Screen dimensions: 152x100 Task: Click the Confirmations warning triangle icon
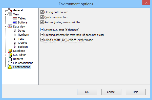click(x=10, y=67)
